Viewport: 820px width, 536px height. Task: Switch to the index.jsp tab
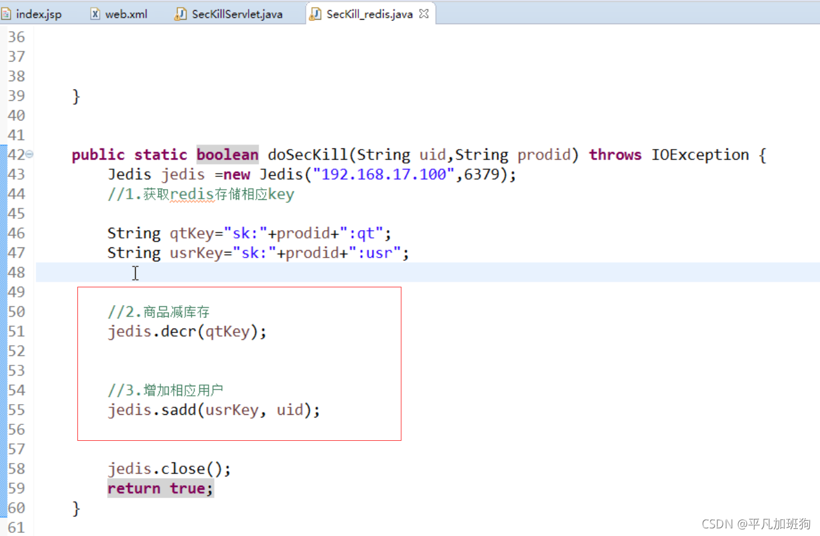pyautogui.click(x=32, y=14)
